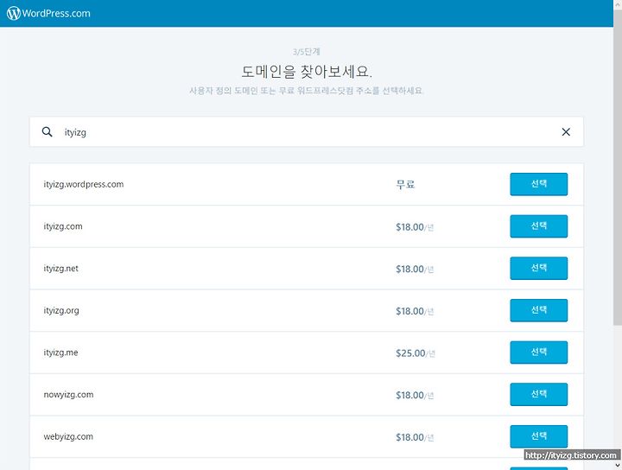Click the $18.00 price for ityizg.com
The height and width of the screenshot is (470, 622).
tap(414, 227)
